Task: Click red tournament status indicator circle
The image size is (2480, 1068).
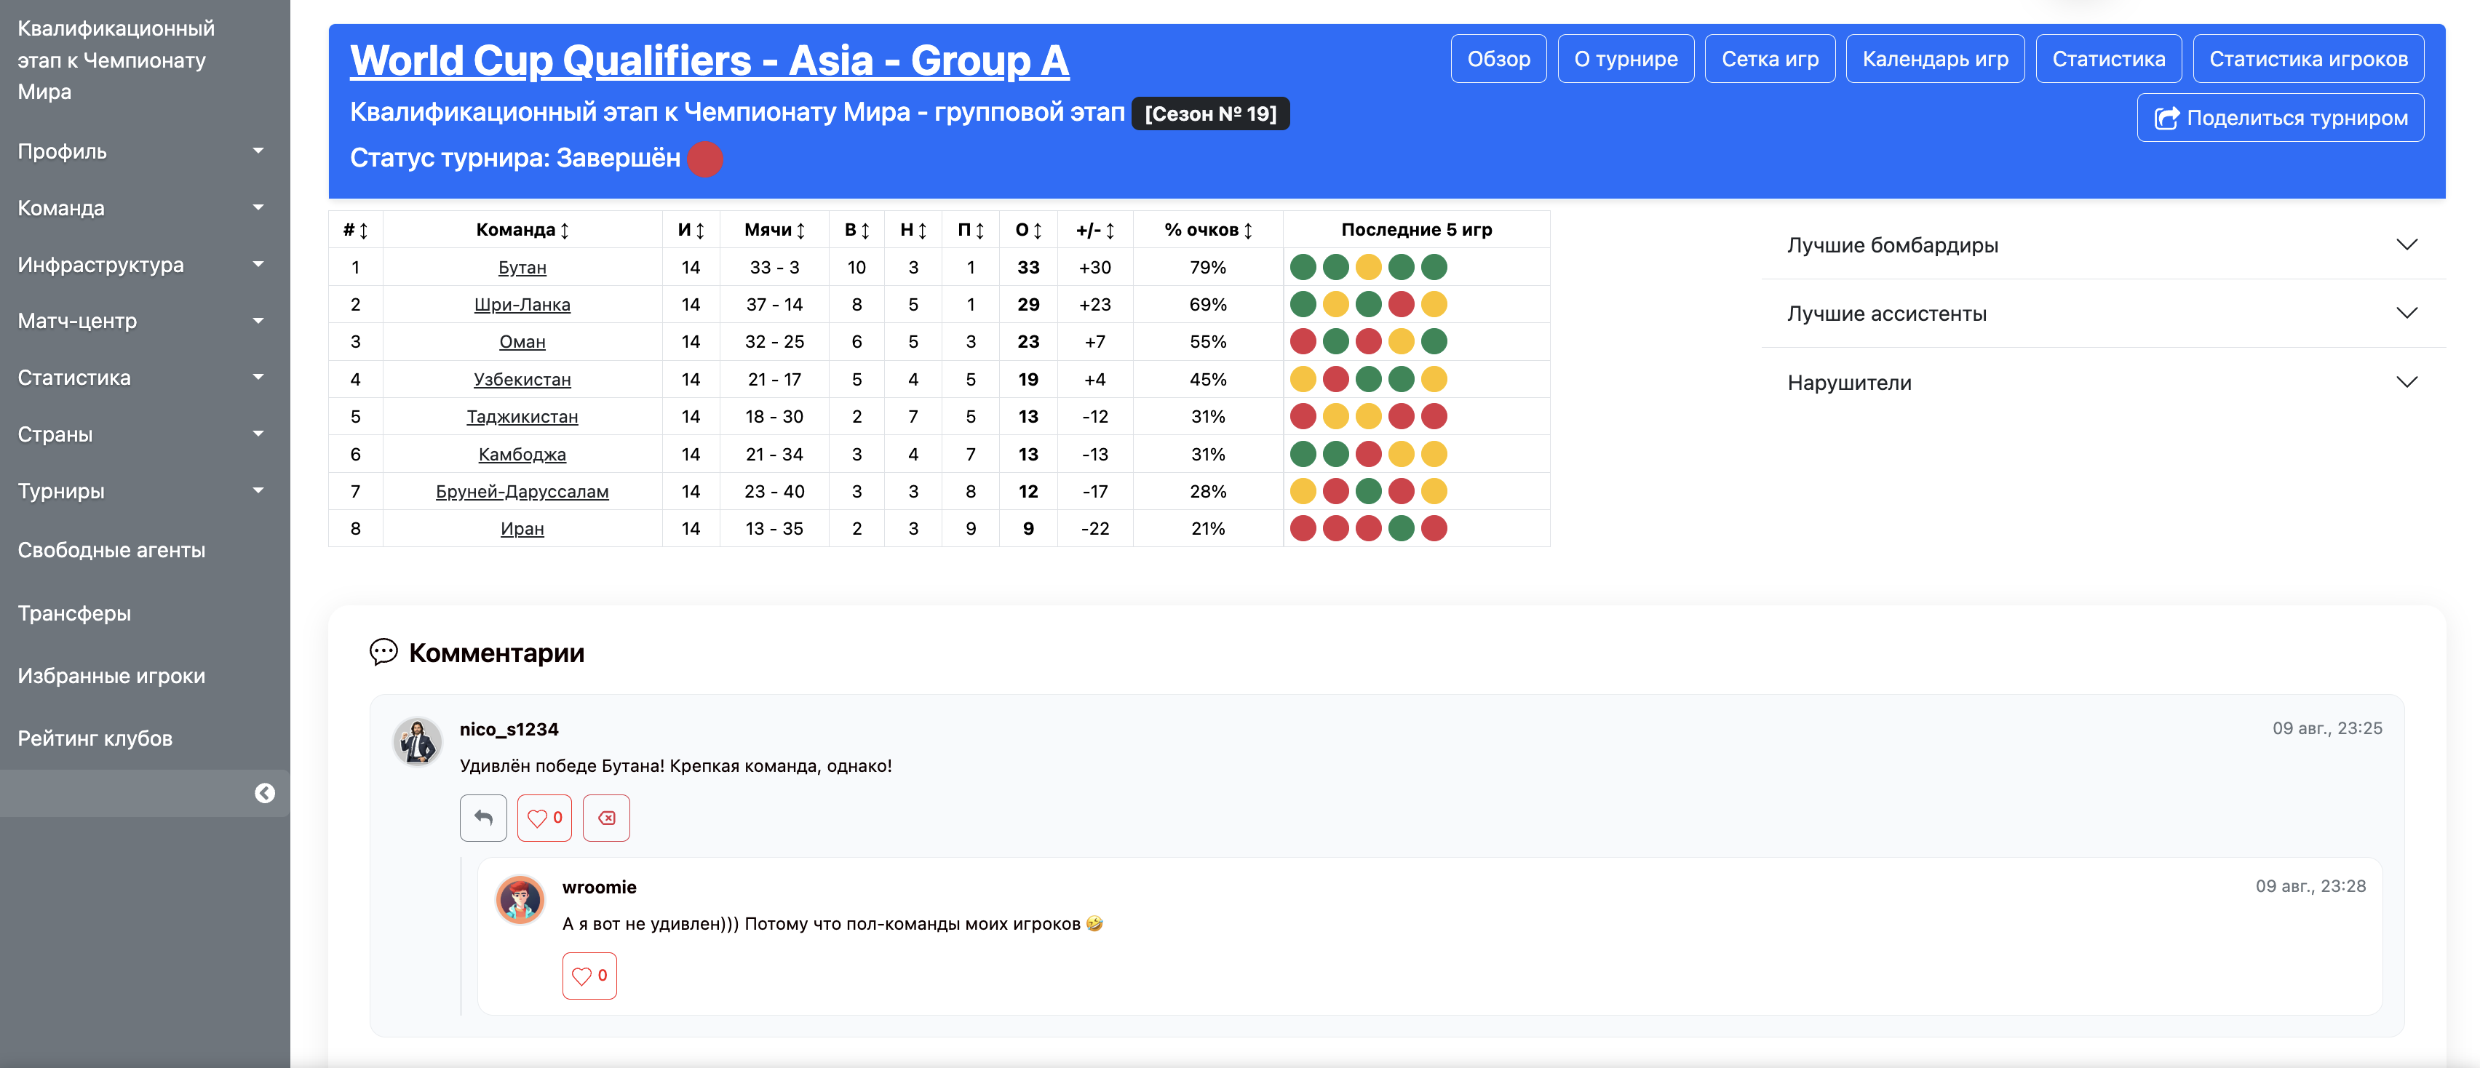Action: 704,159
